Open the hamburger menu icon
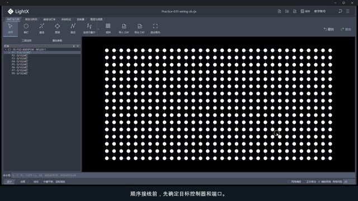The height and width of the screenshot is (201, 358). point(348,11)
